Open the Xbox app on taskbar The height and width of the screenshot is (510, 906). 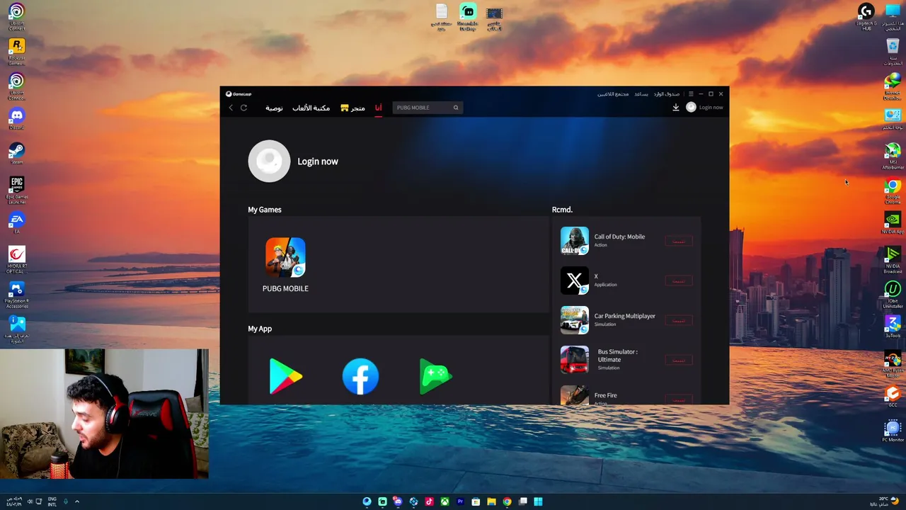tap(445, 502)
